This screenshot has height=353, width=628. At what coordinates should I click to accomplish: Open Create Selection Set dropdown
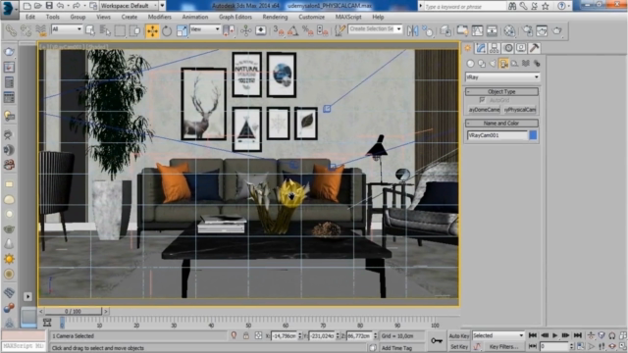[375, 28]
